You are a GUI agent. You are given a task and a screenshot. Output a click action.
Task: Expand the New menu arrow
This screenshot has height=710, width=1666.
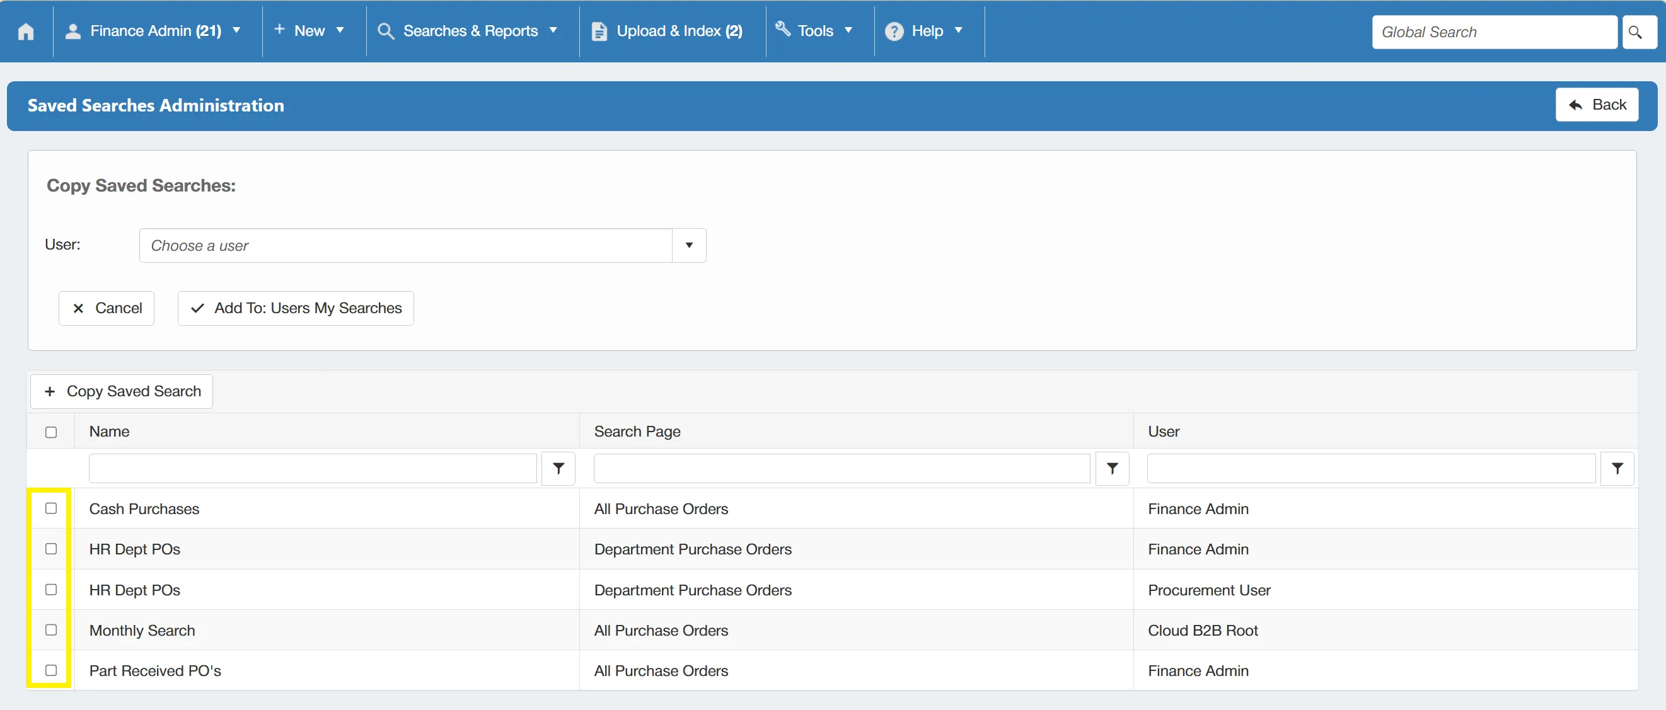[340, 30]
